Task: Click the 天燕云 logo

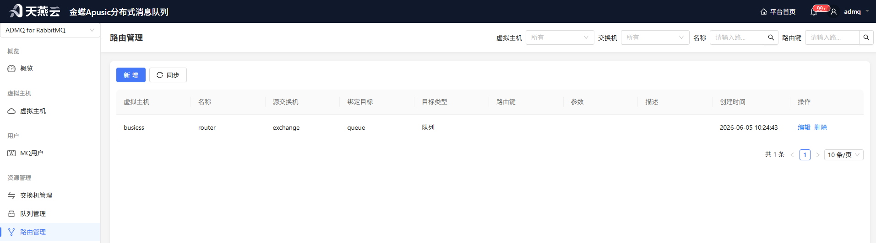Action: click(x=35, y=11)
